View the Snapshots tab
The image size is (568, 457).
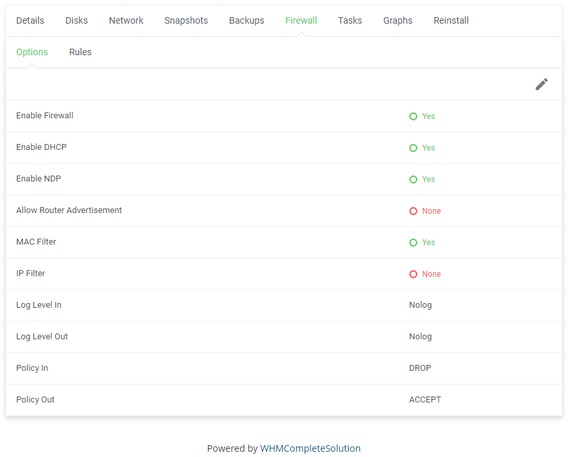(x=186, y=20)
